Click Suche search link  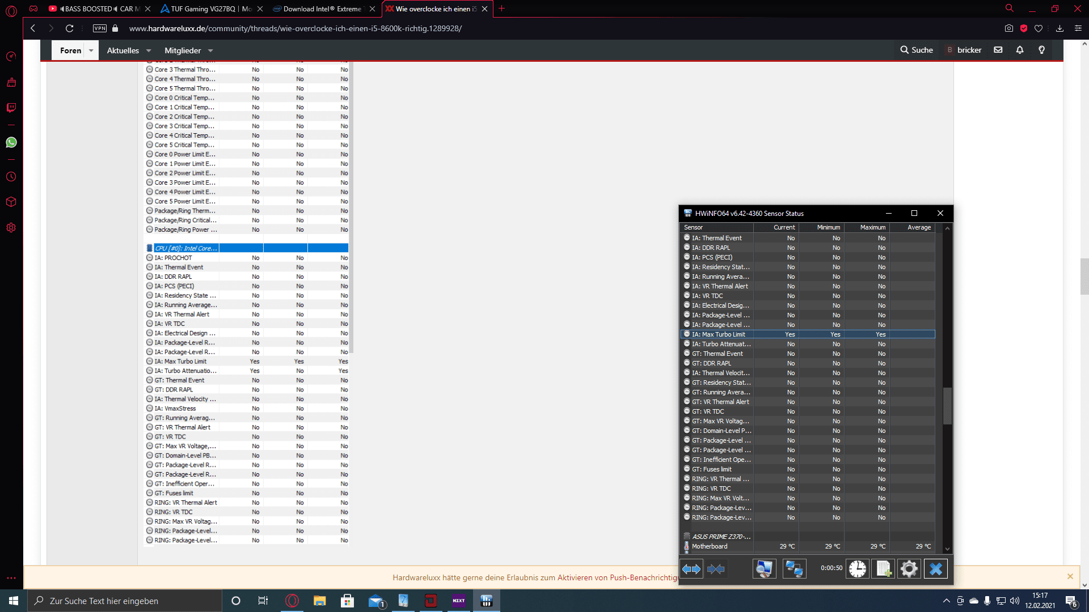pos(917,50)
